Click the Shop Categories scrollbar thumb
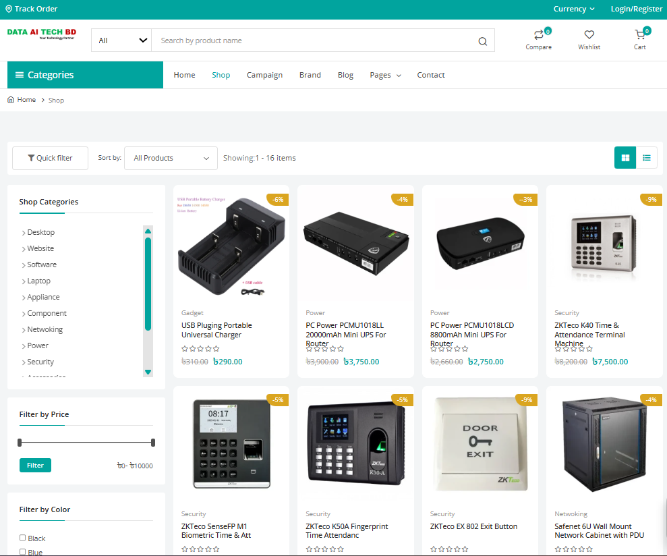667x556 pixels. tap(148, 284)
